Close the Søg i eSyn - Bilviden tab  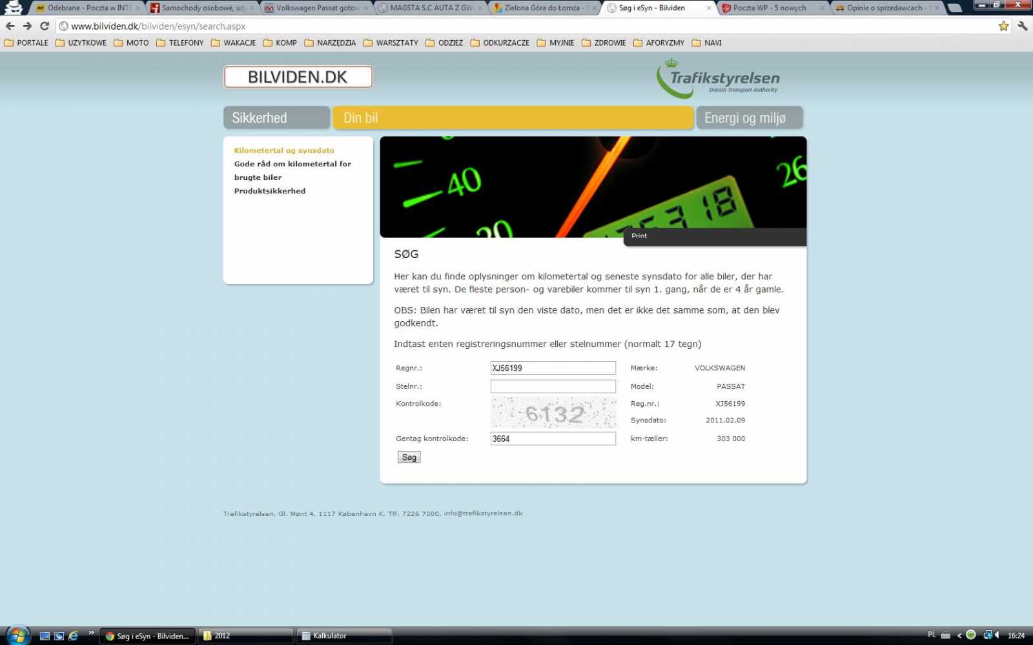[x=708, y=8]
